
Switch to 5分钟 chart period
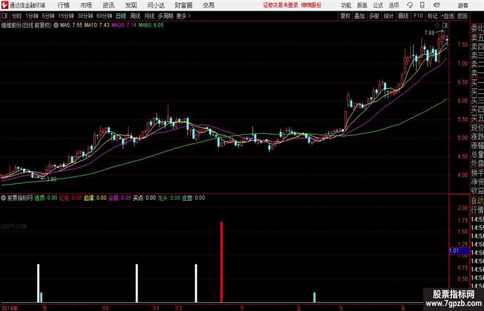click(48, 16)
